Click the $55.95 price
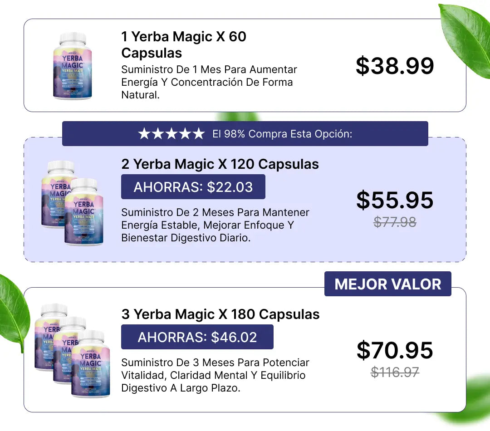Viewport: 490px width, 431px height. [395, 200]
